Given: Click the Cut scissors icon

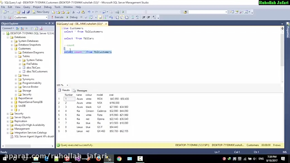Looking at the screenshot, I should point(73,12).
